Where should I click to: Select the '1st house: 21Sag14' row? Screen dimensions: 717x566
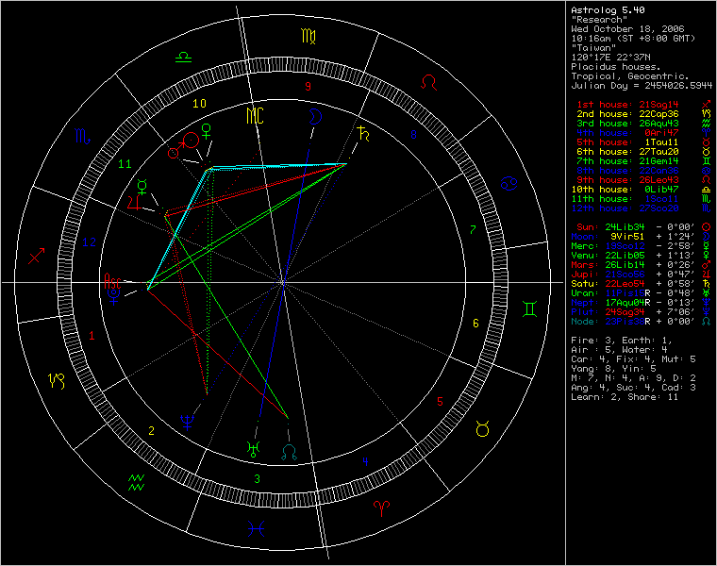(x=643, y=105)
